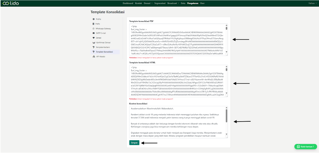
Task: Open the Kontak menu item
Action: (138, 3)
